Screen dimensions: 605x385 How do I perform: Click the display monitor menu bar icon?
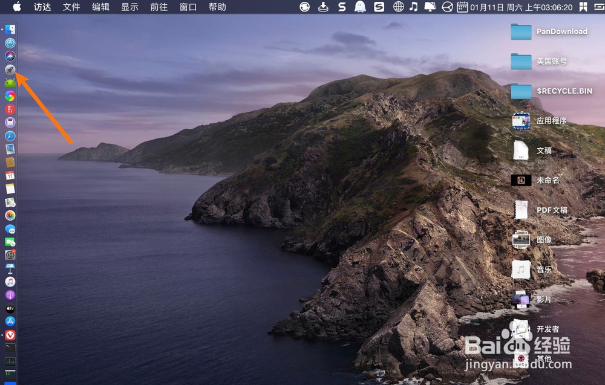click(x=430, y=7)
